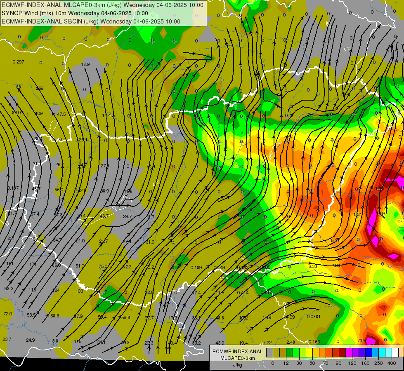
Task: Click the map value 0.414
Action: pyautogui.click(x=243, y=293)
